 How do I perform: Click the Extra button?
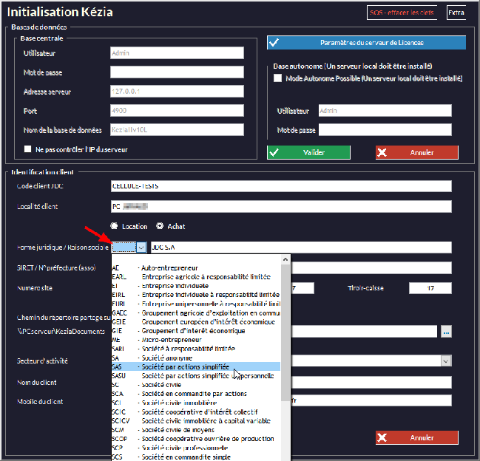[456, 13]
